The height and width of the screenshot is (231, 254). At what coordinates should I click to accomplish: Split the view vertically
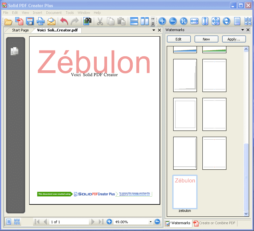pyautogui.click(x=145, y=21)
